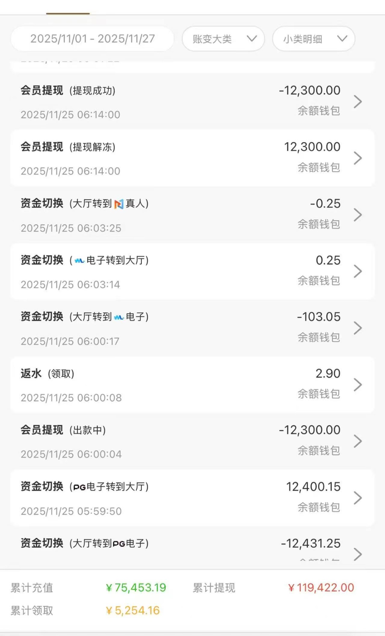This screenshot has width=385, height=636.
Task: Expand the 12,400.15 PG电子转到大厅 record arrow
Action: tap(357, 498)
